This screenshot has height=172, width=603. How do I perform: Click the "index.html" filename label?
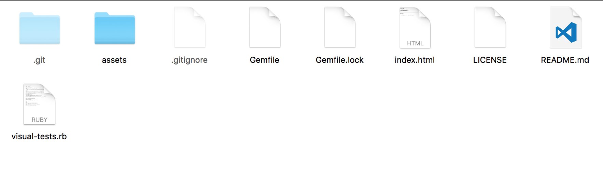415,60
